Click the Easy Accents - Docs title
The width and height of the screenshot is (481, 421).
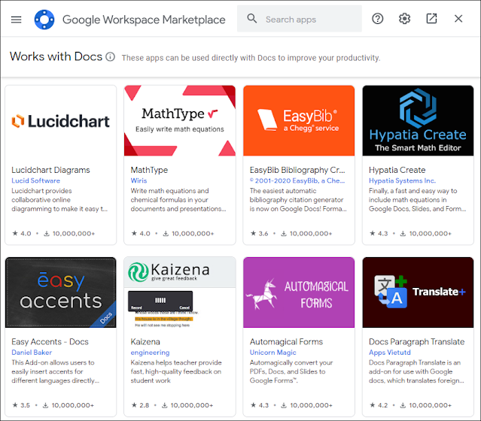click(50, 341)
